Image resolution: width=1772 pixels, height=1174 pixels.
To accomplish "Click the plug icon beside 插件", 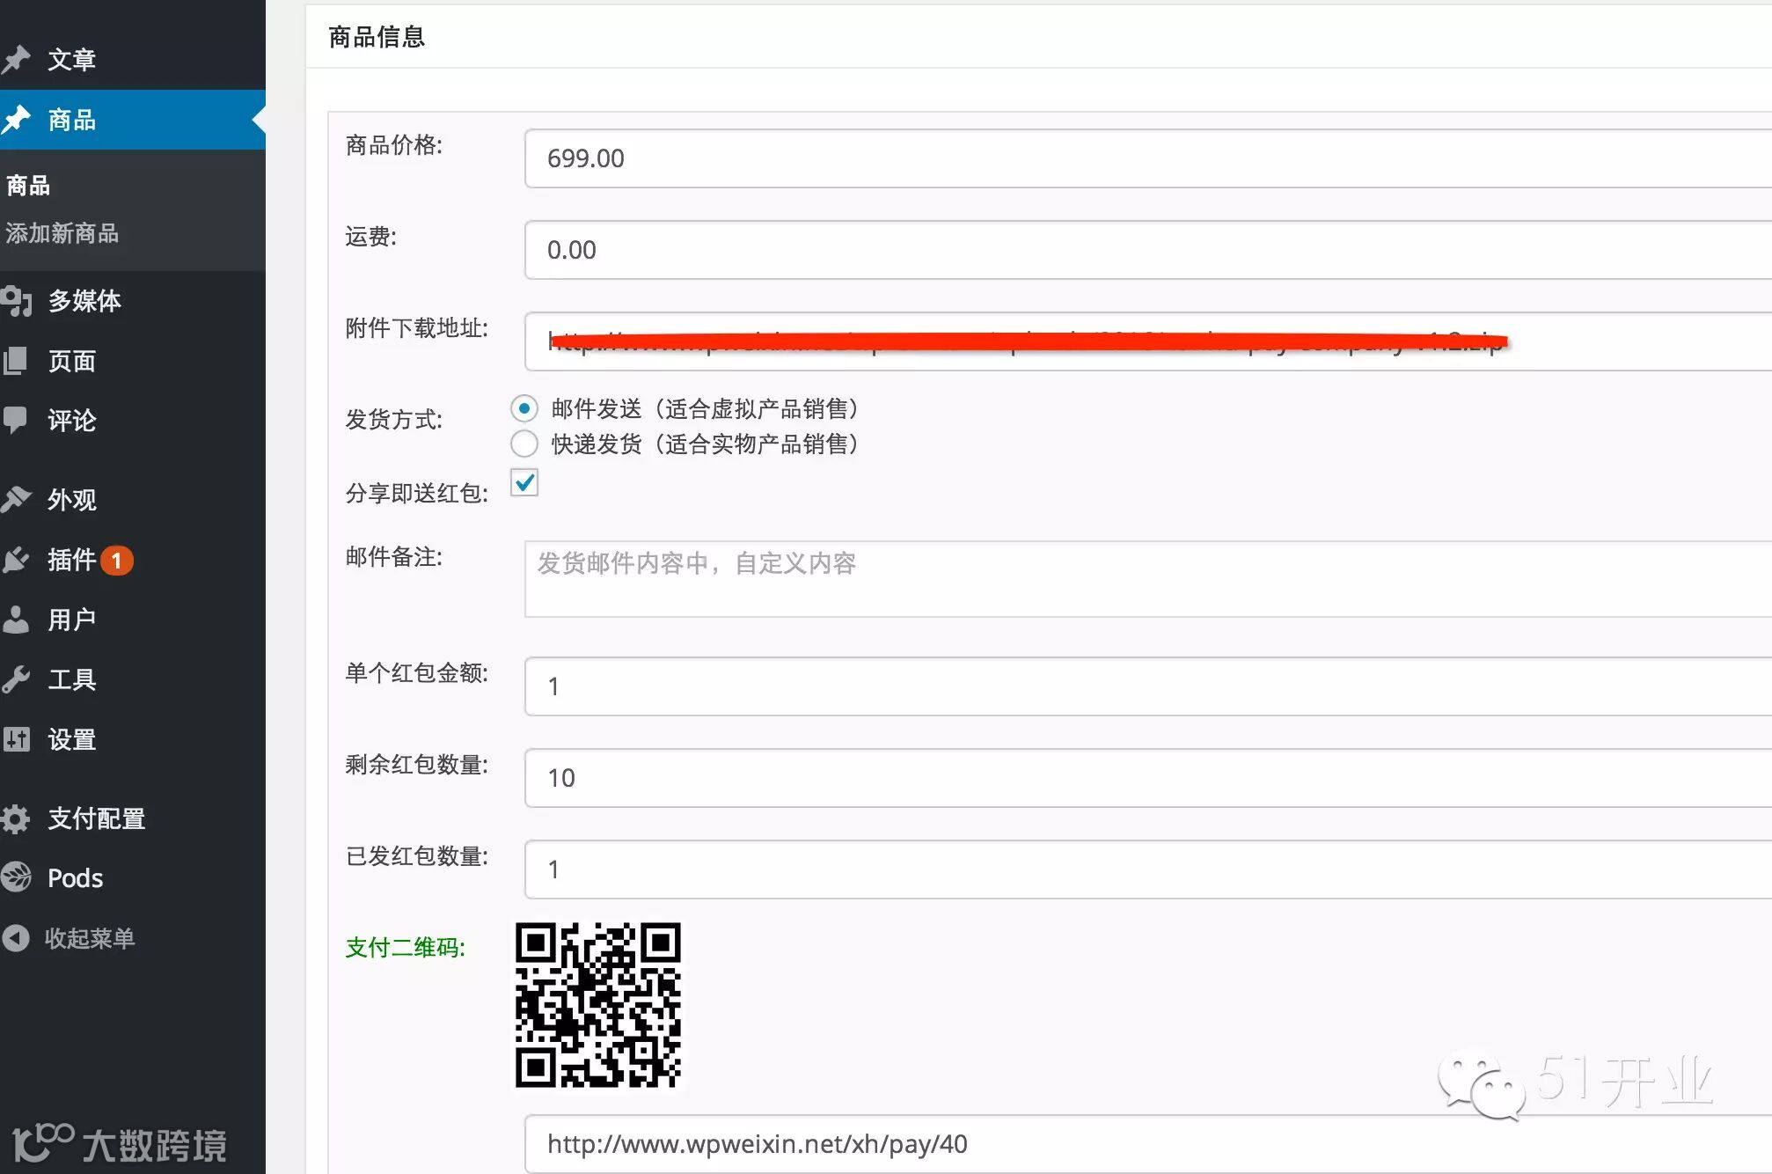I will coord(16,560).
